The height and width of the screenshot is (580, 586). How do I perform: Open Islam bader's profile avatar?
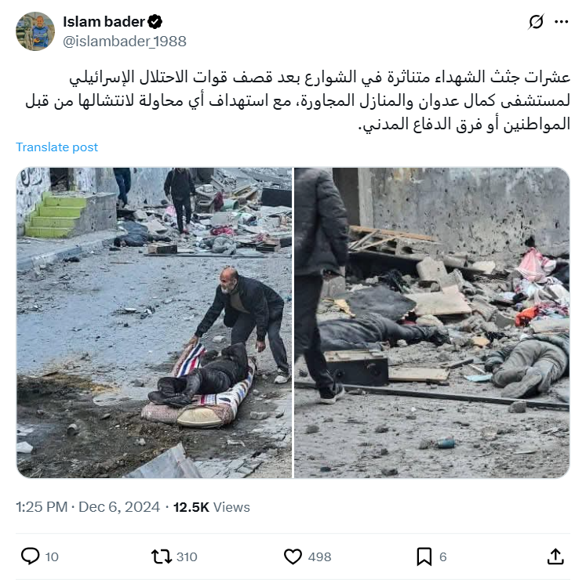point(35,31)
